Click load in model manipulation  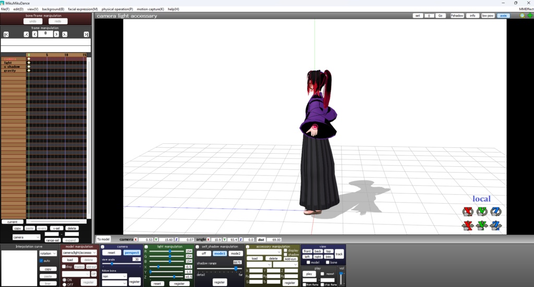pos(70,260)
